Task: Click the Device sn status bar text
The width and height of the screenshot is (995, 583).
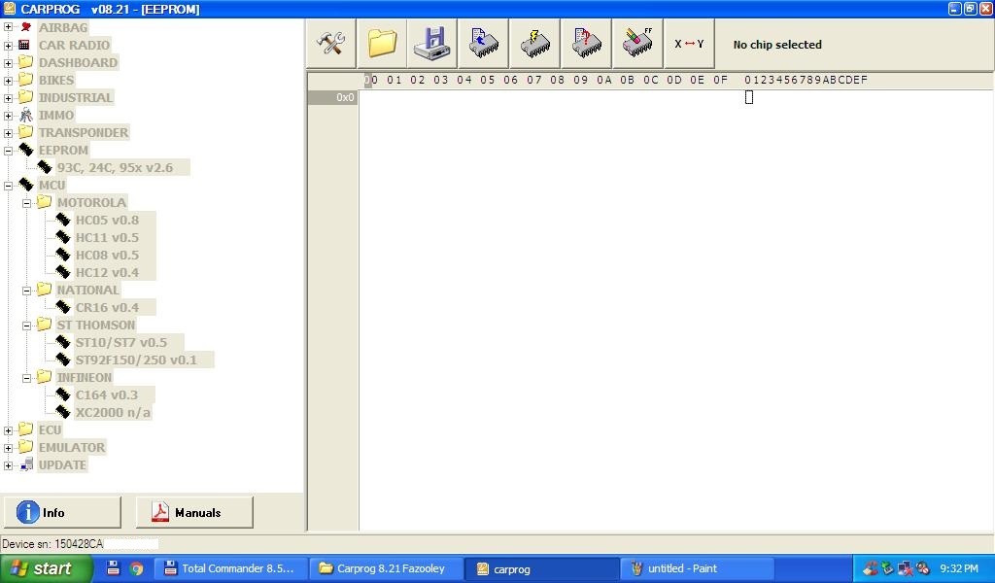Action: tap(52, 544)
